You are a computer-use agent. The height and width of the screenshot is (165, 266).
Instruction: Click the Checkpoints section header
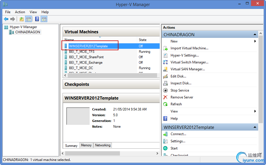pyautogui.click(x=111, y=84)
